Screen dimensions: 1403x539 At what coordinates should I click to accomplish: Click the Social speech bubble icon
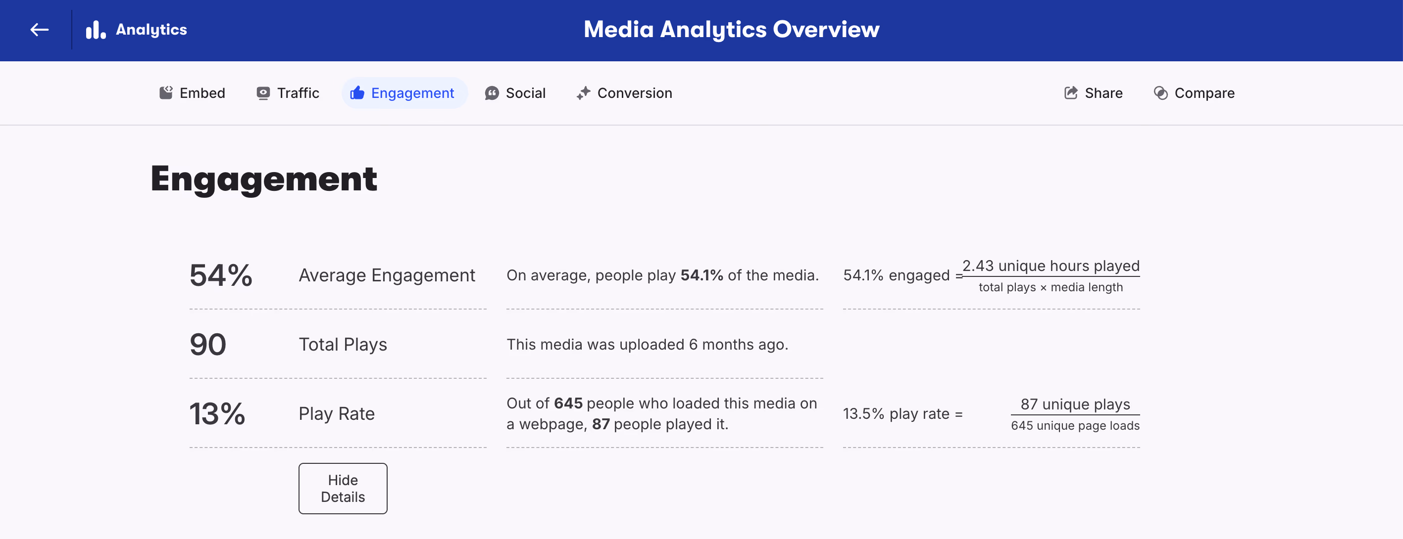tap(492, 93)
